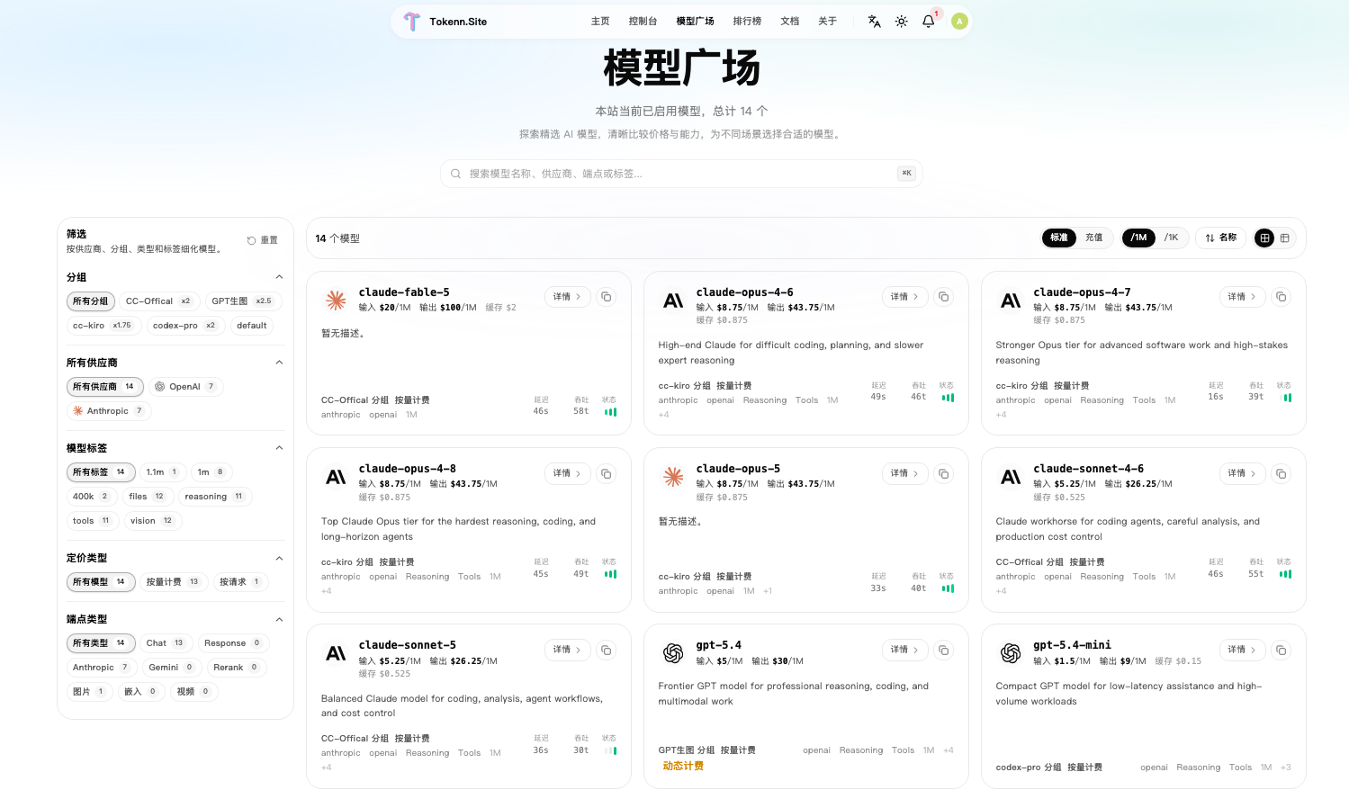The height and width of the screenshot is (799, 1349).
Task: Copy model name claude-sonnet-4-6
Action: click(x=1282, y=473)
